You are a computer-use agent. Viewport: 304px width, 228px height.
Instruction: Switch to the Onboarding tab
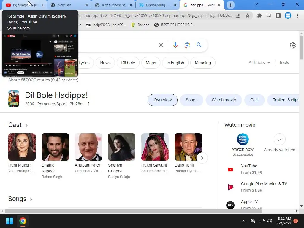click(157, 5)
